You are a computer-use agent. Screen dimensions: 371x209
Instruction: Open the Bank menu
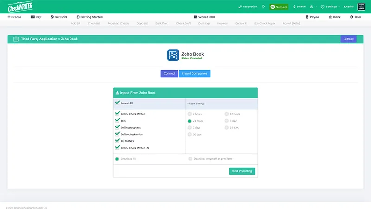[334, 17]
